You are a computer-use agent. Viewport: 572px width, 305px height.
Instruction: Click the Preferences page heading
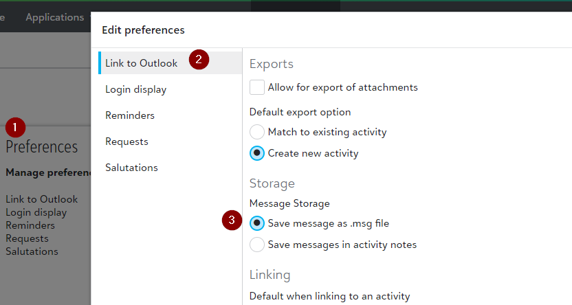[x=42, y=146]
